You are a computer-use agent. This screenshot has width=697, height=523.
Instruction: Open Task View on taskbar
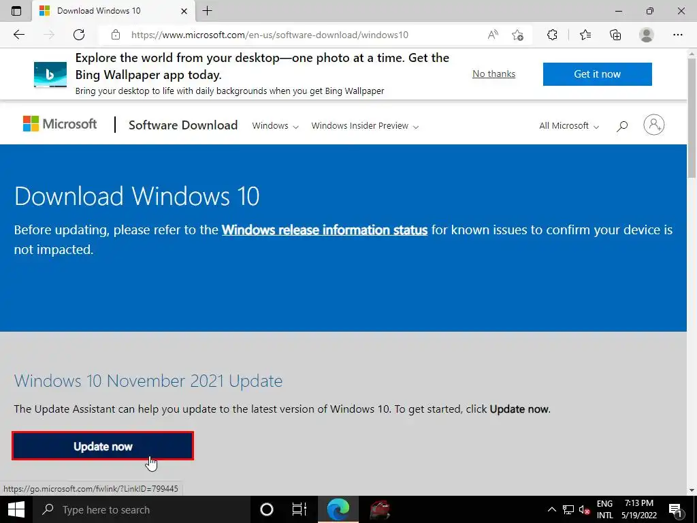point(299,509)
